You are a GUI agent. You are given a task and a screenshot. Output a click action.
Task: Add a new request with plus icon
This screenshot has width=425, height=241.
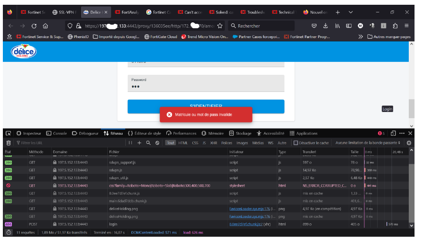(x=139, y=143)
